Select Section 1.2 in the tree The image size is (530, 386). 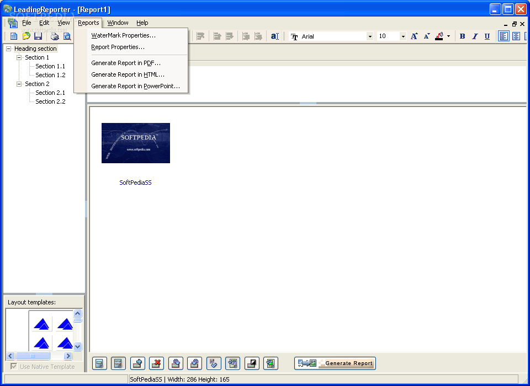pyautogui.click(x=50, y=75)
